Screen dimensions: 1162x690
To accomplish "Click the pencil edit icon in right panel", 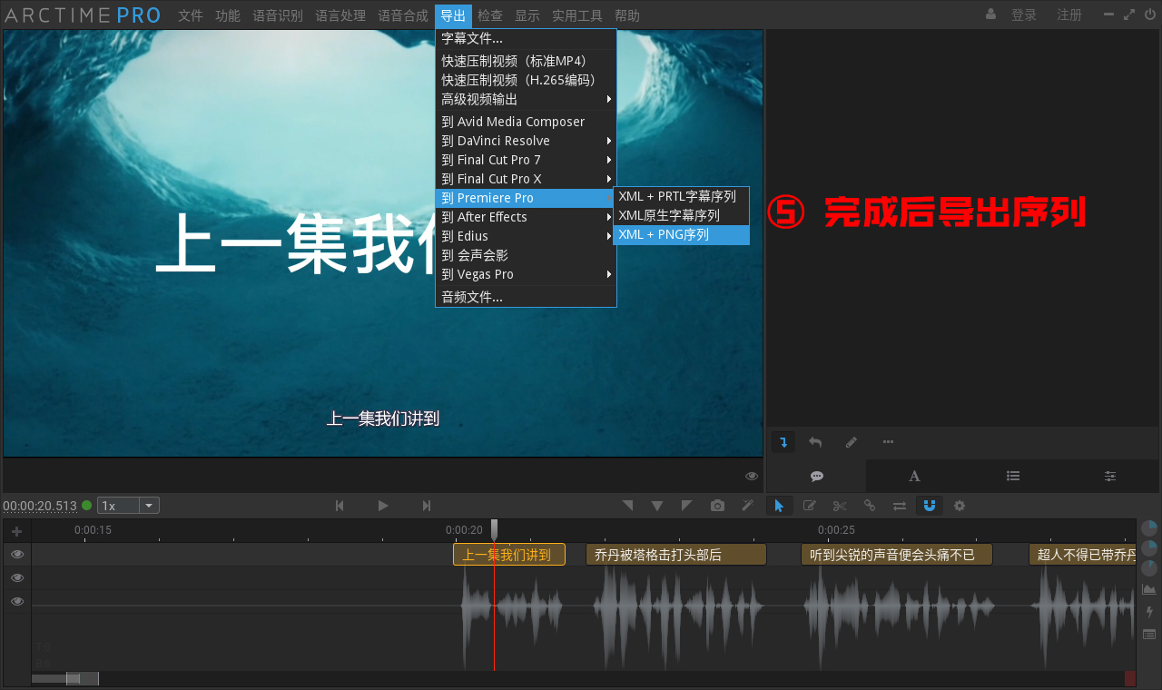I will click(x=851, y=441).
